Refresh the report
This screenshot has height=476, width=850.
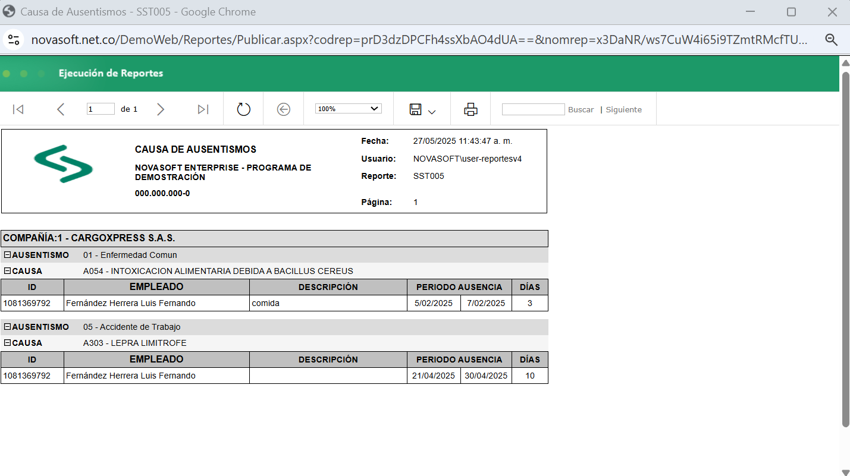tap(244, 109)
